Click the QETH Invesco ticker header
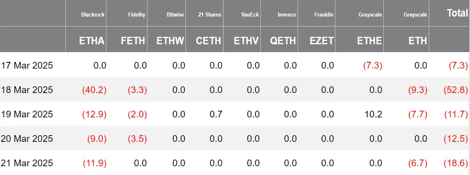 pos(283,41)
